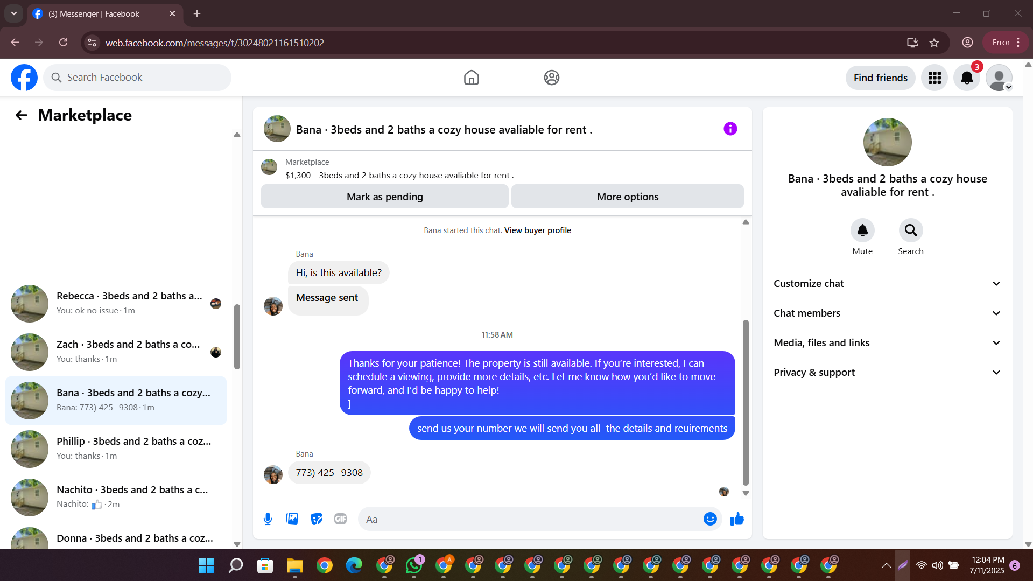Image resolution: width=1033 pixels, height=581 pixels.
Task: Click Mark as pending button
Action: (x=385, y=197)
